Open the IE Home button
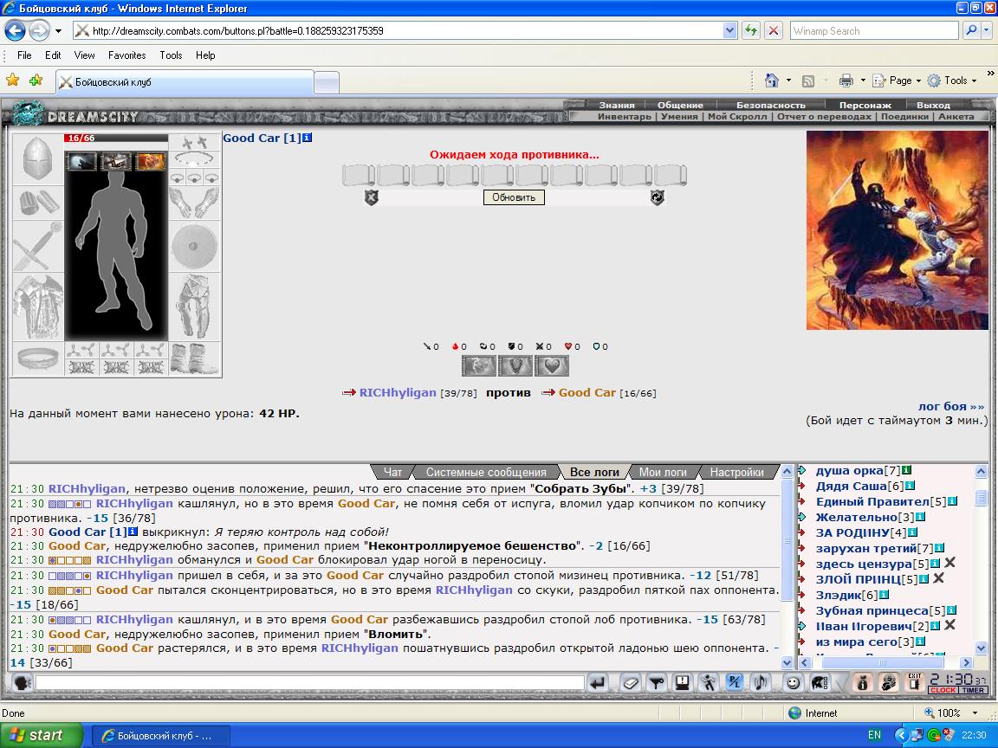 [771, 81]
